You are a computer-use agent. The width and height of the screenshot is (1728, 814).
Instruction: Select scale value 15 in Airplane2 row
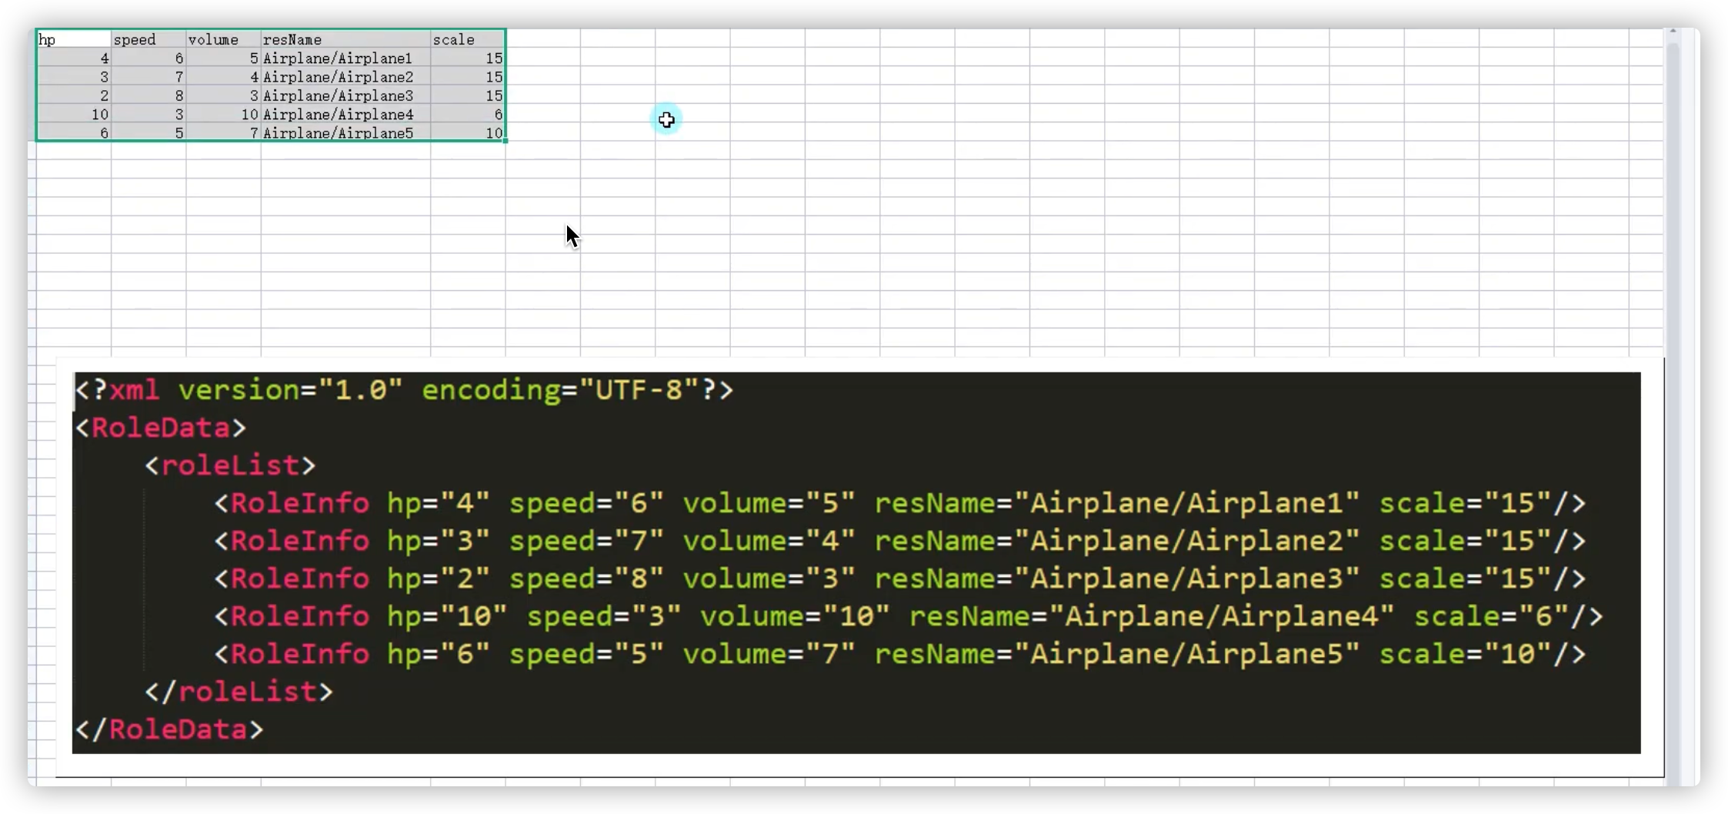(x=467, y=77)
